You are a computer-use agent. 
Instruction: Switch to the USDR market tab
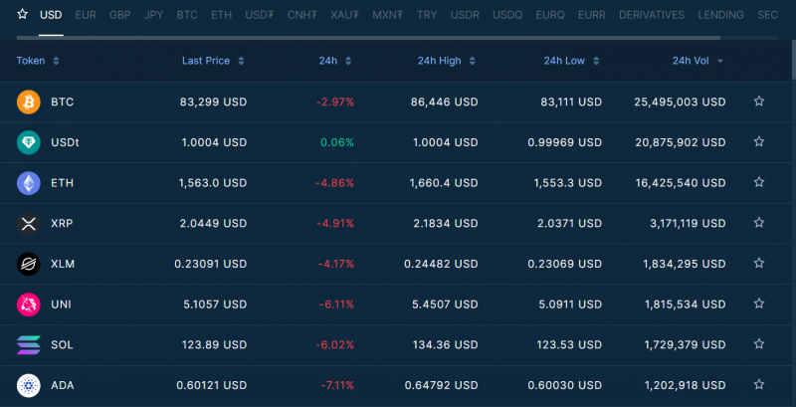coord(465,15)
